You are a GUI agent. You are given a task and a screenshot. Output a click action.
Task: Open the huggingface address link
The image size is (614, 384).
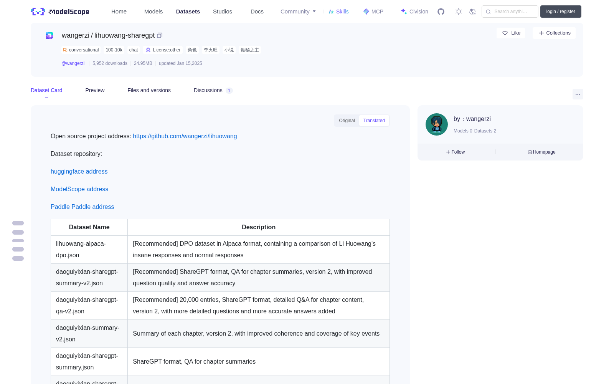point(79,171)
